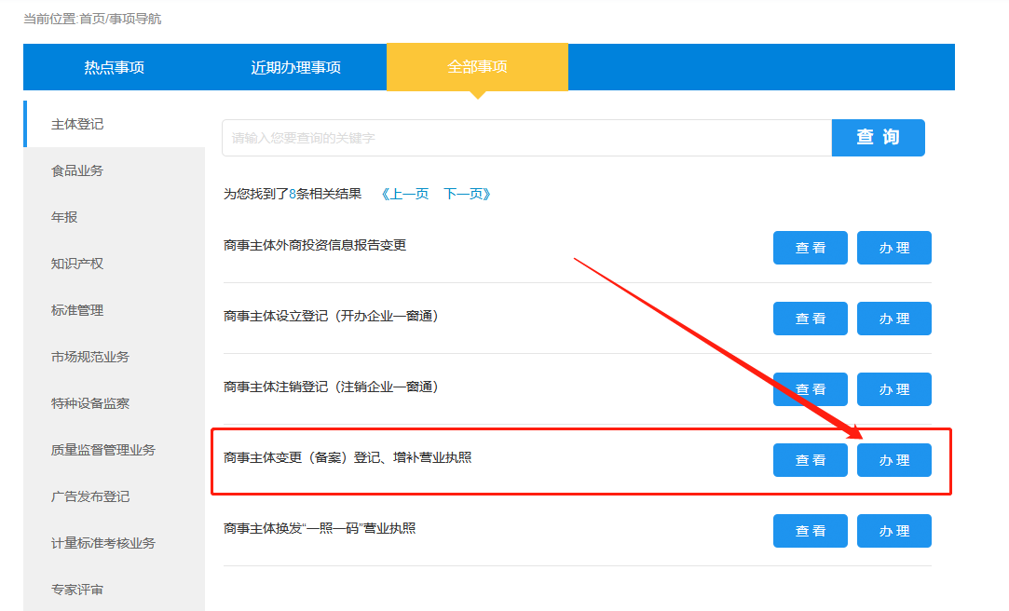This screenshot has height=611, width=1009.
Task: Open 广告发布登记 sidebar item
Action: [90, 496]
